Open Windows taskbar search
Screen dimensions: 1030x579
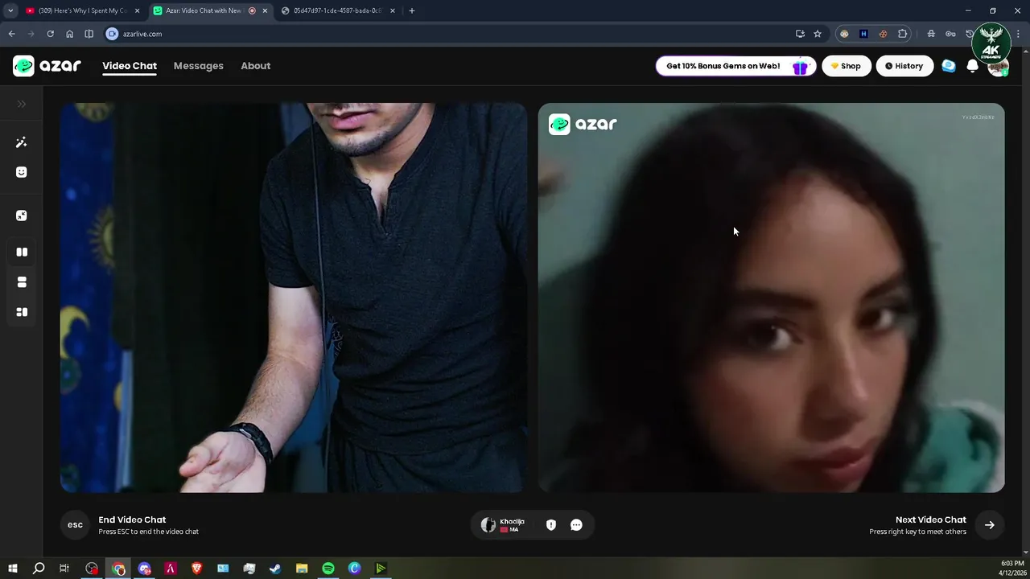pos(39,569)
